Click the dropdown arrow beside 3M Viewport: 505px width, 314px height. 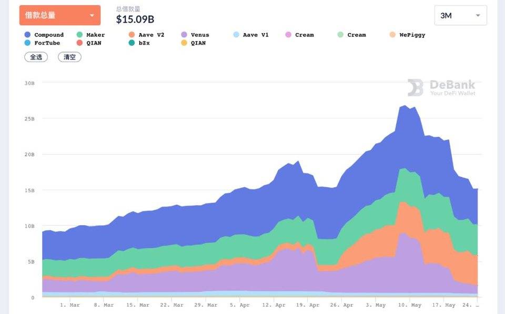coord(478,16)
